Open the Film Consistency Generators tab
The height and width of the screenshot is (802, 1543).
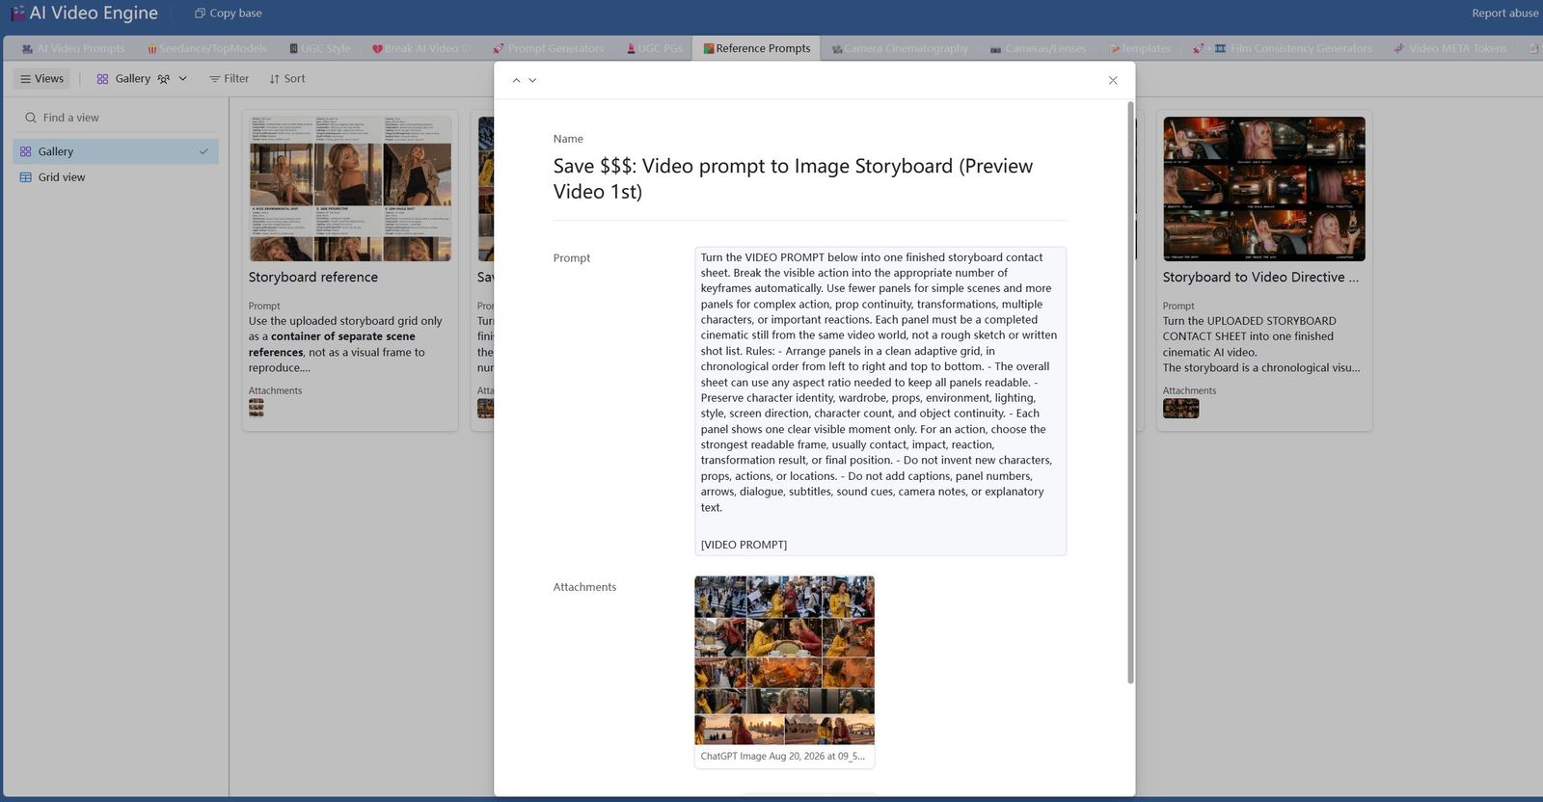tap(1293, 48)
